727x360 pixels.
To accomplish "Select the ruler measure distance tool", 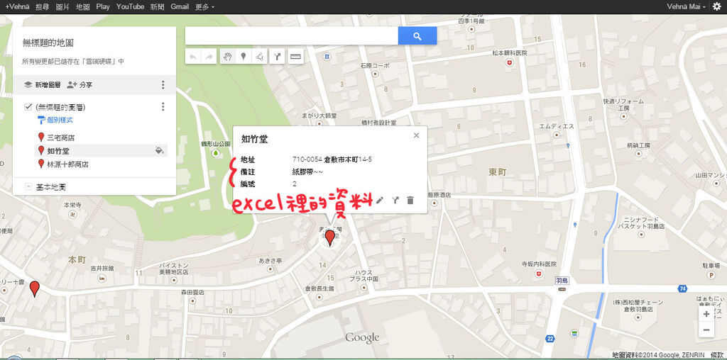I will [295, 57].
